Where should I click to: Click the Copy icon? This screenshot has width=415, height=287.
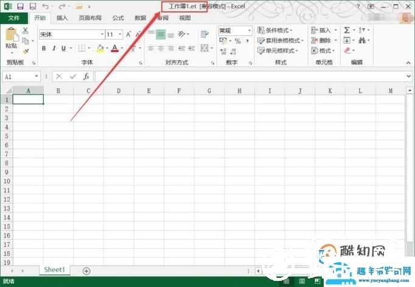[x=26, y=41]
